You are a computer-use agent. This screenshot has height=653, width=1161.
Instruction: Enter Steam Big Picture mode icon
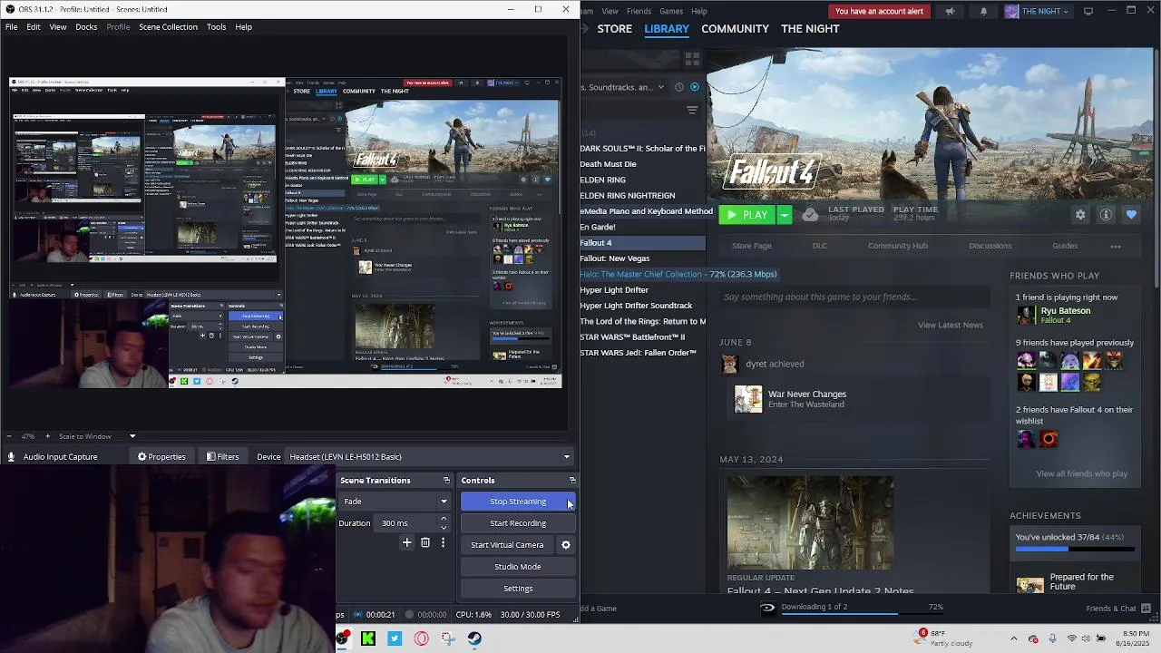pyautogui.click(x=1088, y=11)
